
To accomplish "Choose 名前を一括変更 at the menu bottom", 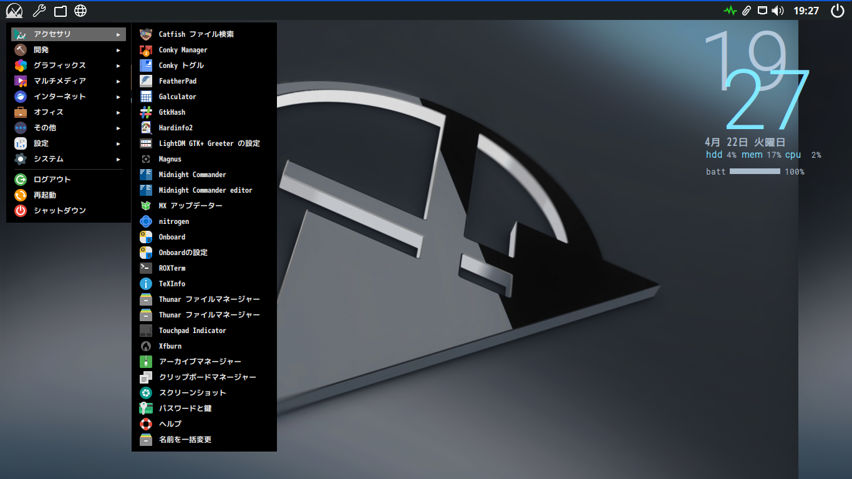I will 204,440.
